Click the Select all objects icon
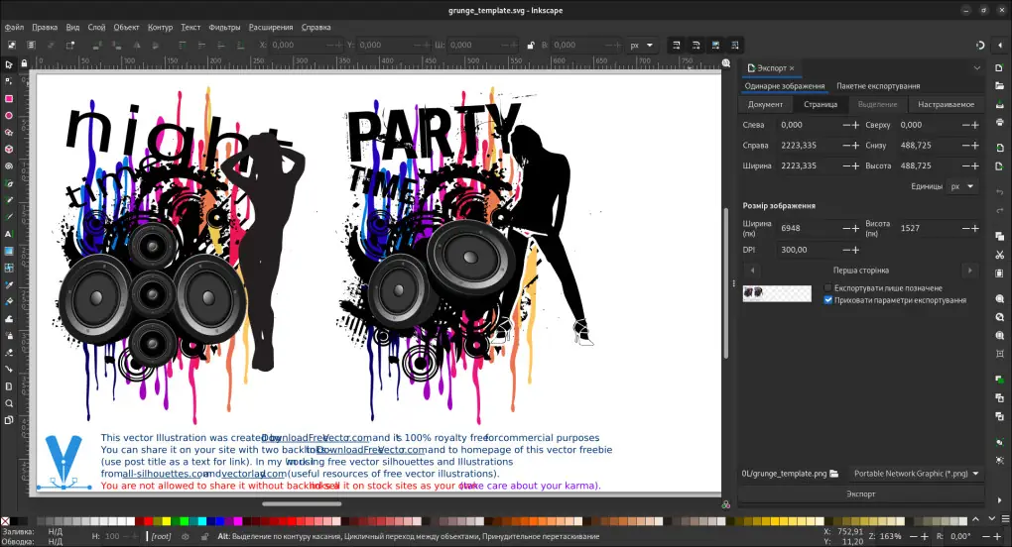 coord(12,46)
